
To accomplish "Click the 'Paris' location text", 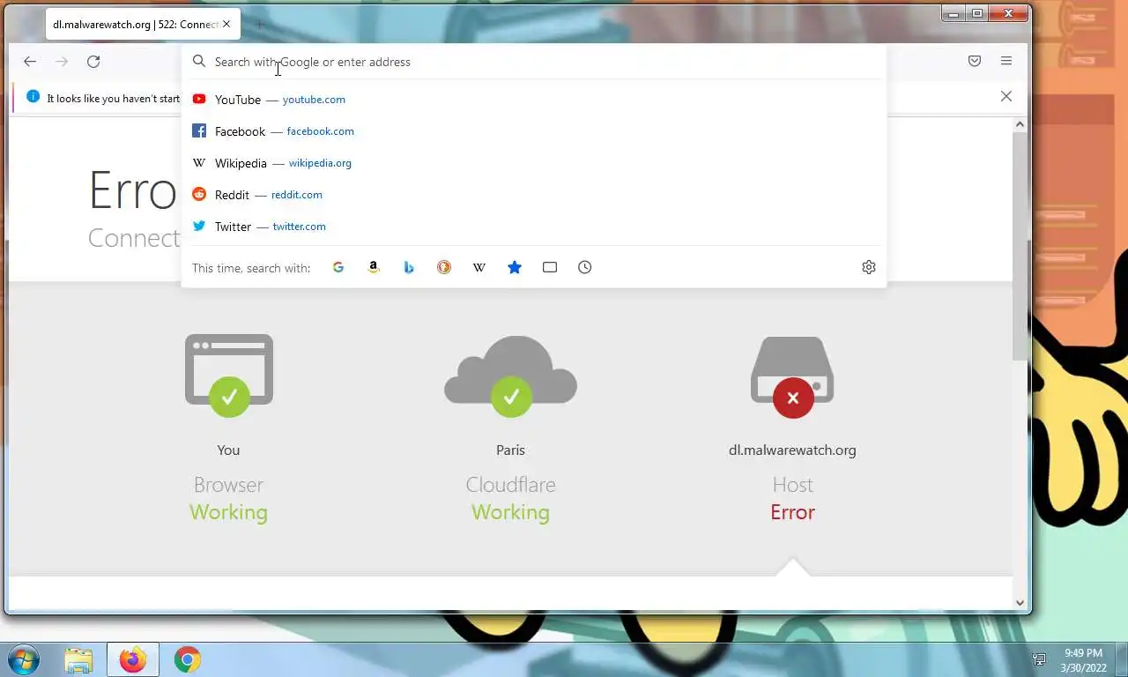I will click(510, 450).
